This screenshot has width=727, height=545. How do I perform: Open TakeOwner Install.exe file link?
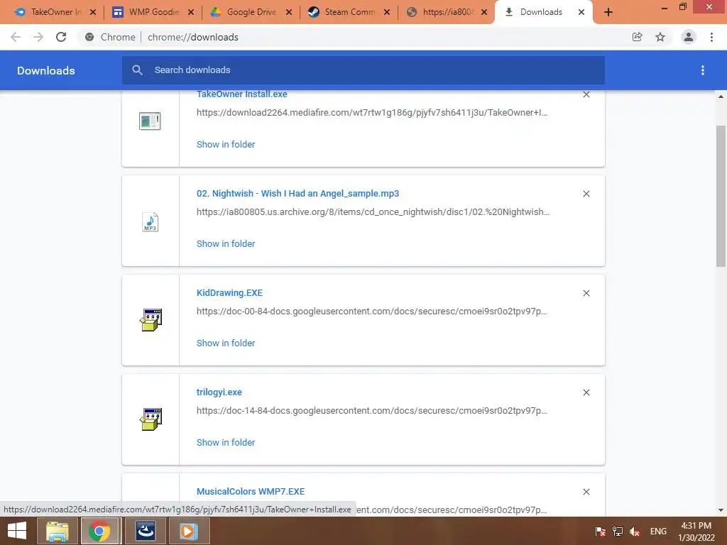[241, 94]
